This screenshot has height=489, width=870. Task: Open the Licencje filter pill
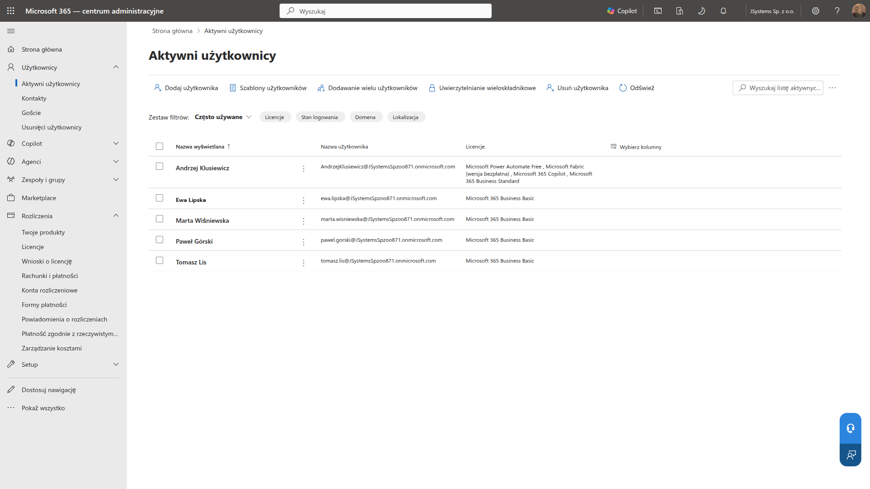[x=275, y=117]
